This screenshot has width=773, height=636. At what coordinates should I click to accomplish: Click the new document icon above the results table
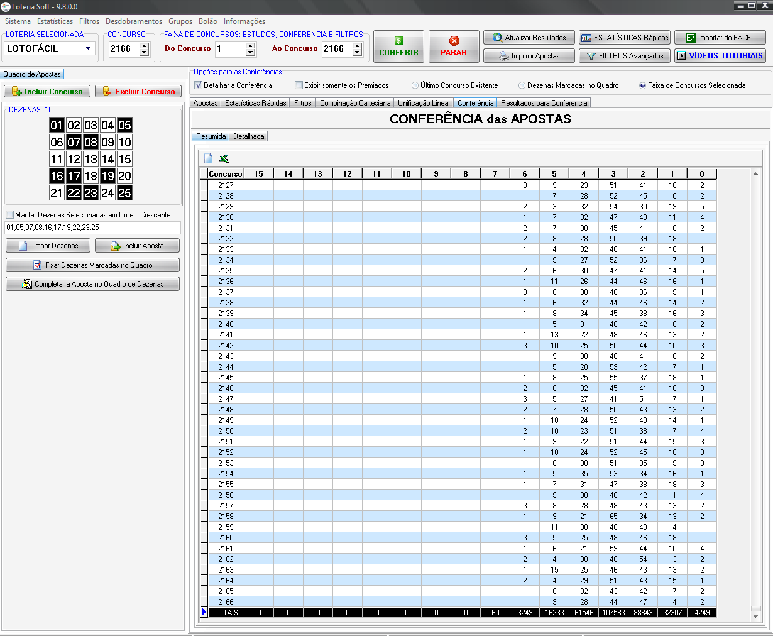tap(208, 158)
